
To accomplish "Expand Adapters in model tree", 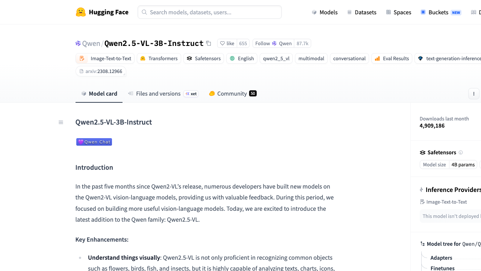I will (x=441, y=258).
